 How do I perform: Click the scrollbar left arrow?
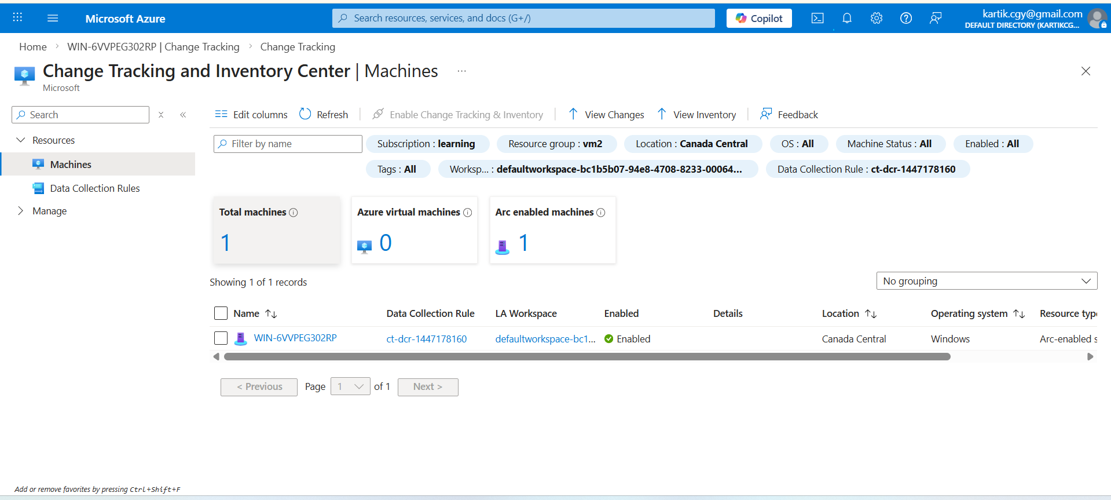tap(217, 357)
